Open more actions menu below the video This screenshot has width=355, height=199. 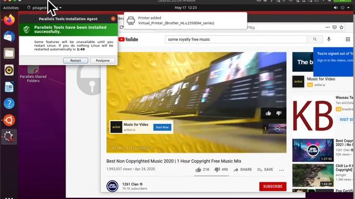tap(281, 170)
